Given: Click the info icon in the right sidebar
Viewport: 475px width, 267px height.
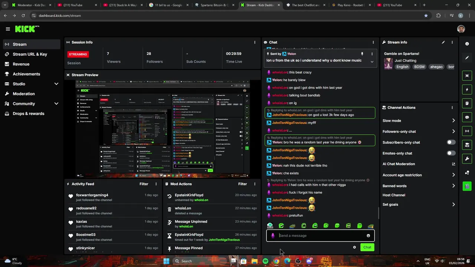Looking at the screenshot, I should click(x=467, y=44).
